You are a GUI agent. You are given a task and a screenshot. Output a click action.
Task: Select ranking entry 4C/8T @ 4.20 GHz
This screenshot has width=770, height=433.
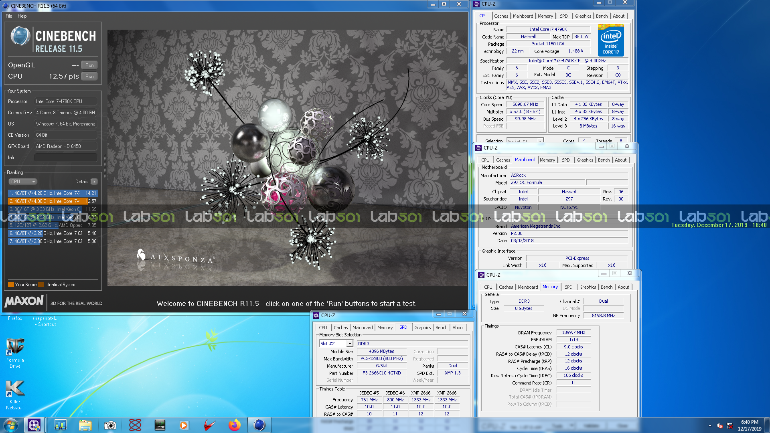tap(53, 193)
